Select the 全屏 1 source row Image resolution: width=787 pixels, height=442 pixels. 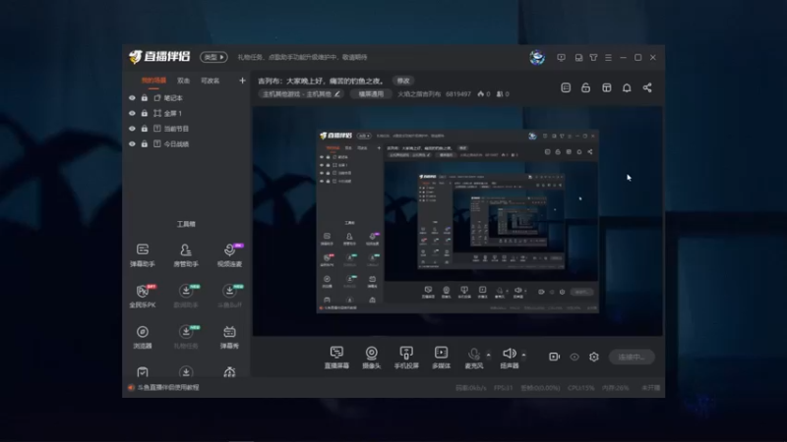187,113
